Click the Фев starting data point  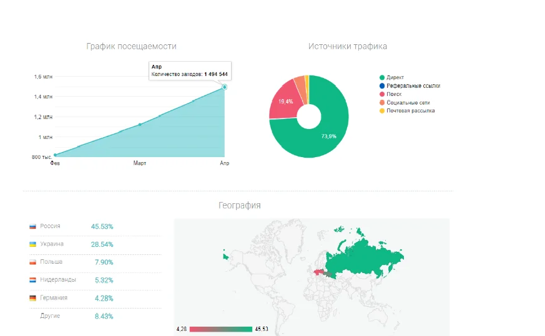tap(55, 155)
